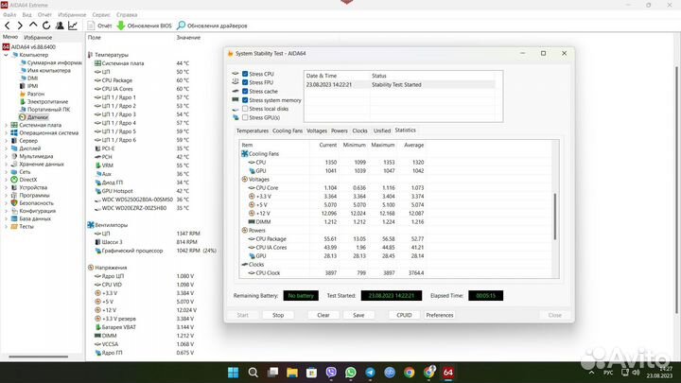Expand the Хранение данных node
The height and width of the screenshot is (383, 681).
click(6, 165)
